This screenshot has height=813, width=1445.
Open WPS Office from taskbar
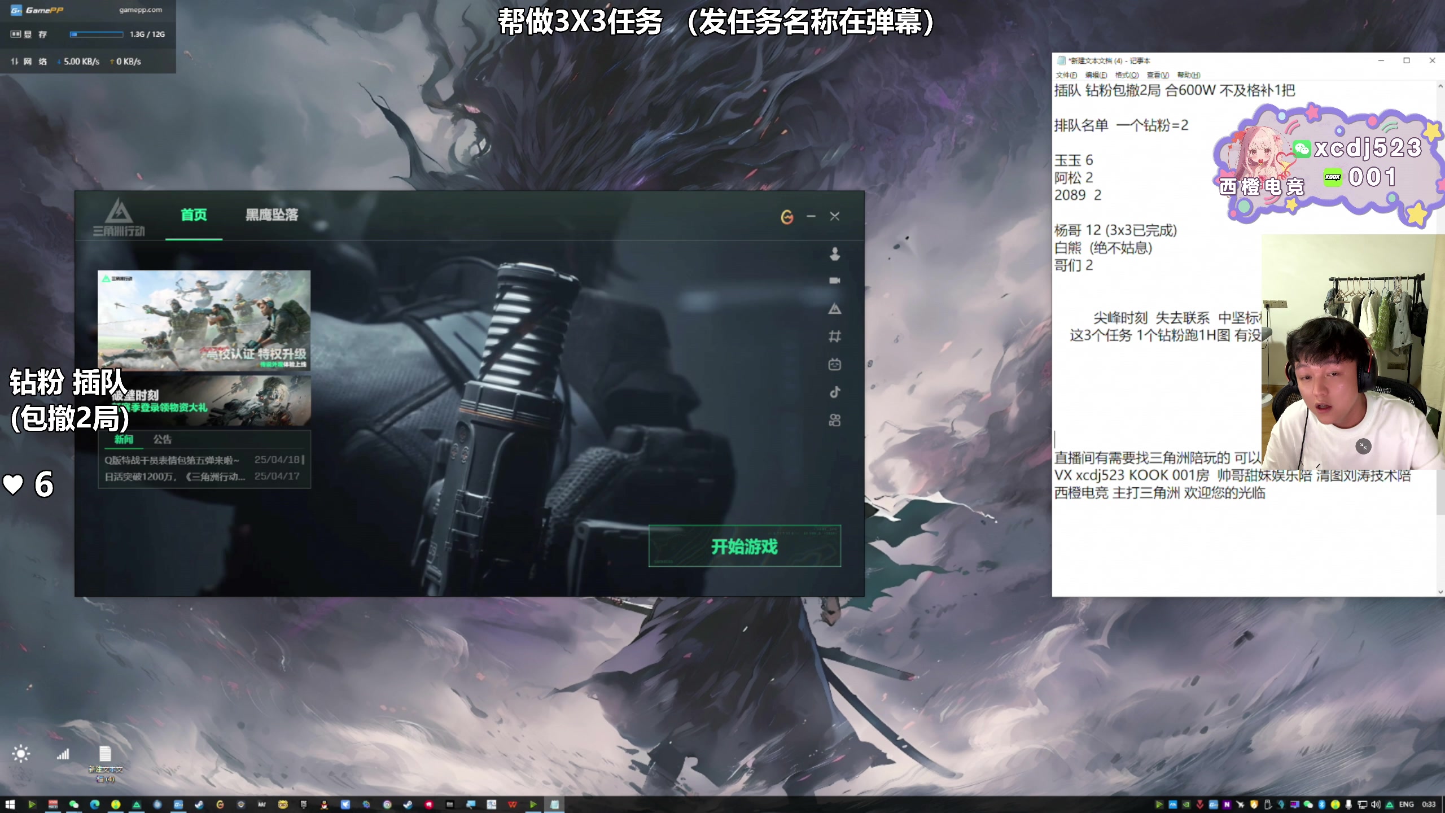pyautogui.click(x=513, y=805)
